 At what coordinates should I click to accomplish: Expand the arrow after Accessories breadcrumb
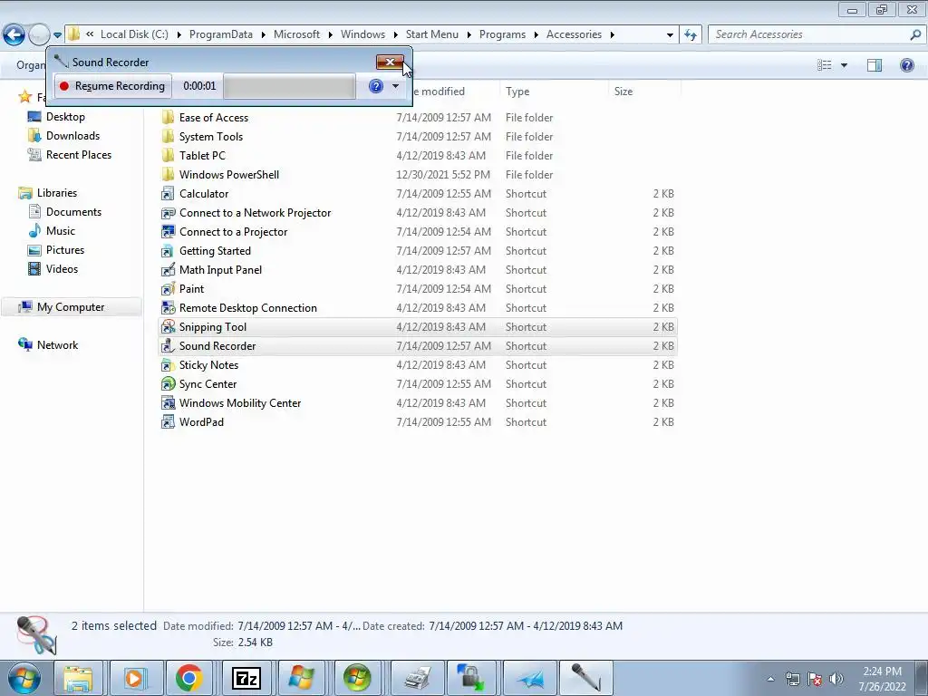(x=613, y=35)
